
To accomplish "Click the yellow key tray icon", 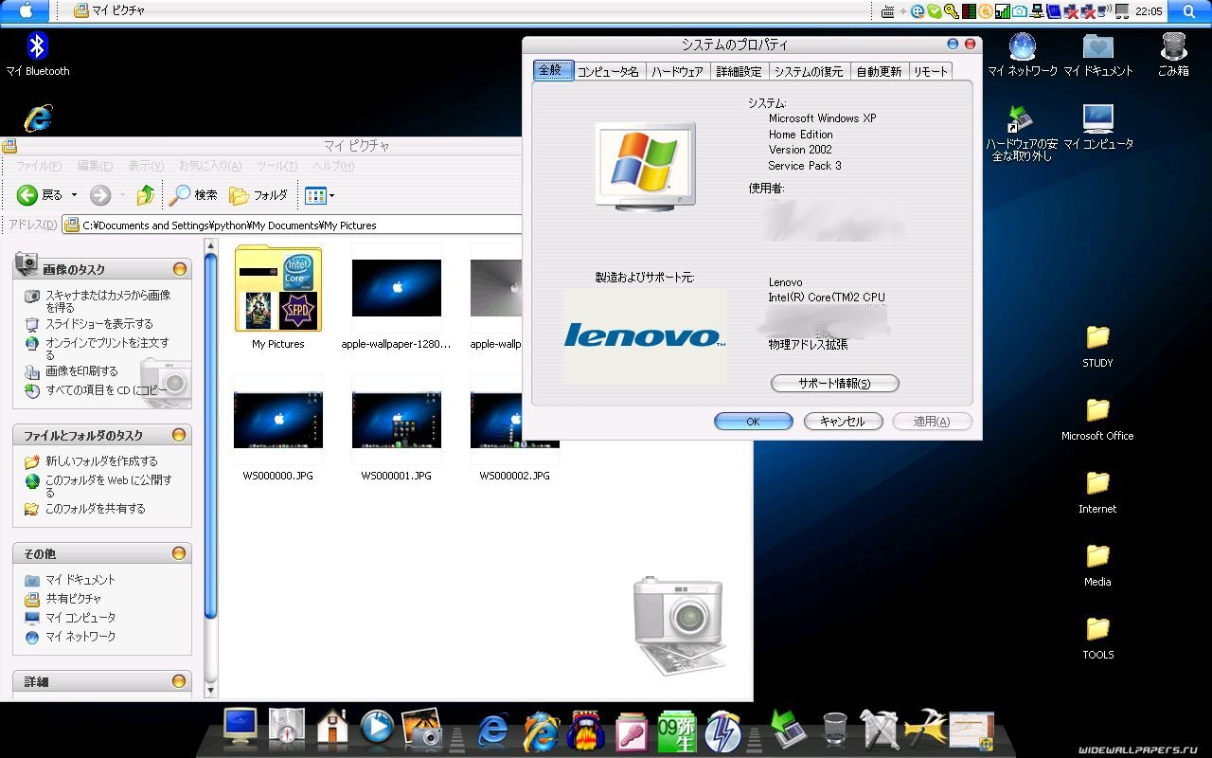I will click(950, 11).
